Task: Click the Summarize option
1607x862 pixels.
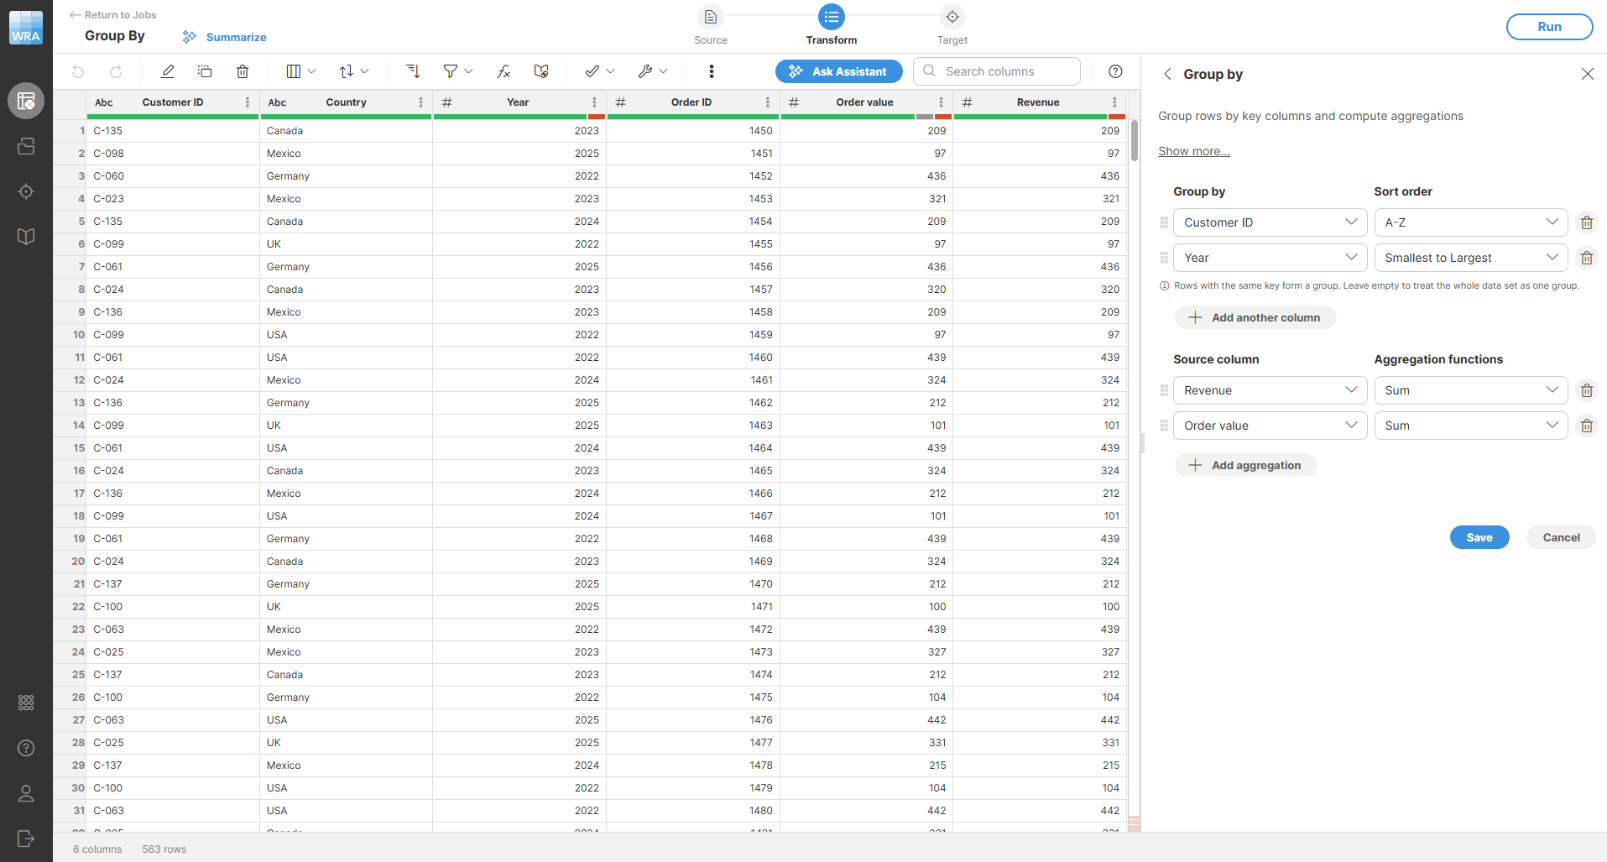Action: (223, 37)
